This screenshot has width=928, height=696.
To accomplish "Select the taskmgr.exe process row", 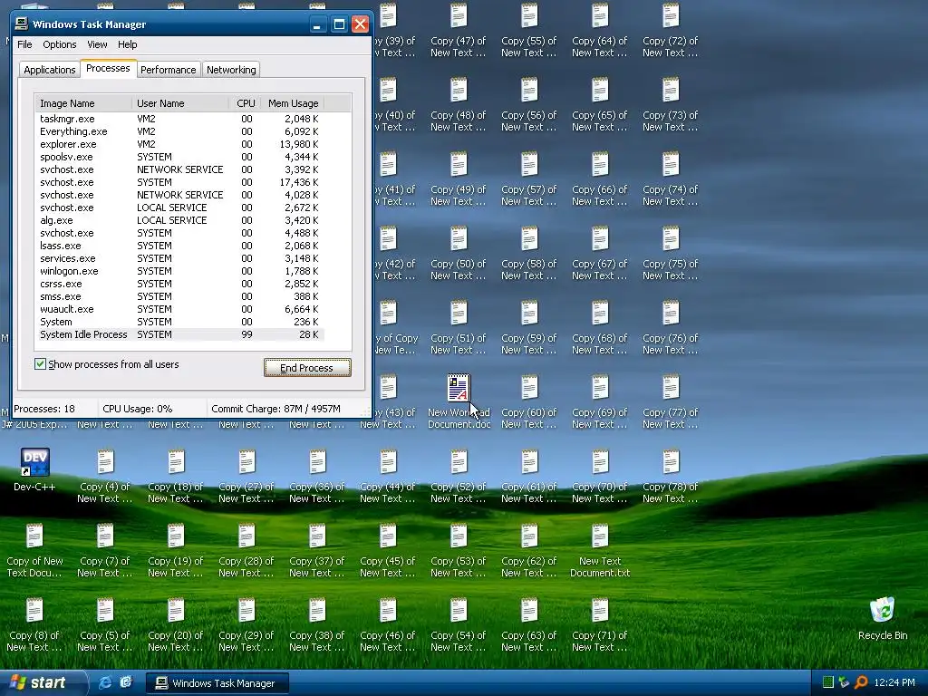I will [x=180, y=119].
